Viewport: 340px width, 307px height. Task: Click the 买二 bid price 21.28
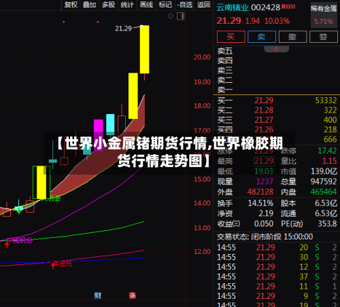(x=264, y=110)
